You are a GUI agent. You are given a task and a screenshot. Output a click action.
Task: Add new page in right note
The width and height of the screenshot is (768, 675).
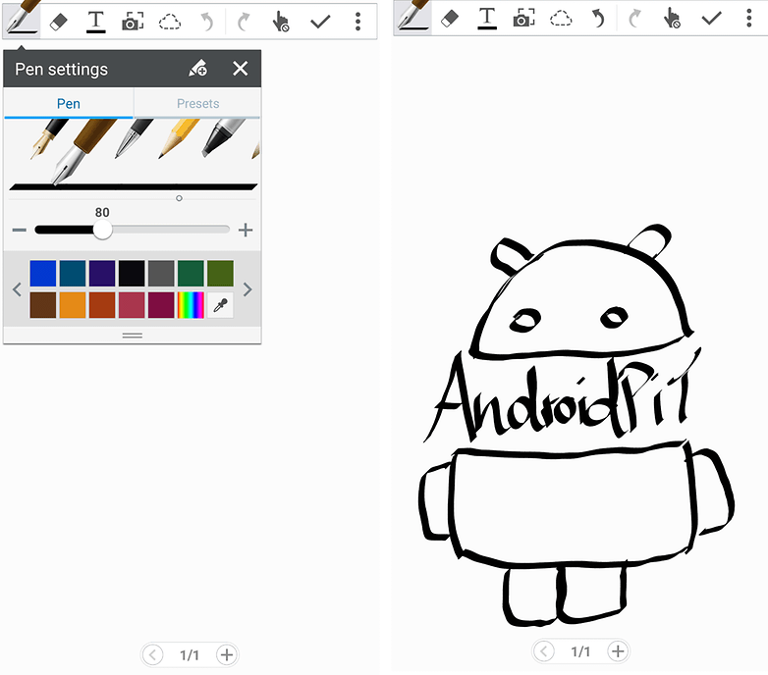coord(618,651)
